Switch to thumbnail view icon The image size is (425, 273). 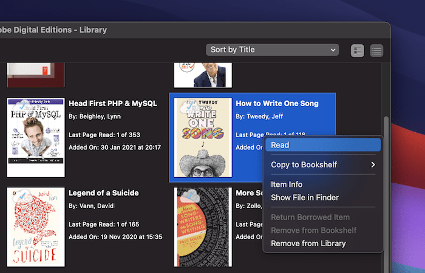pos(357,50)
